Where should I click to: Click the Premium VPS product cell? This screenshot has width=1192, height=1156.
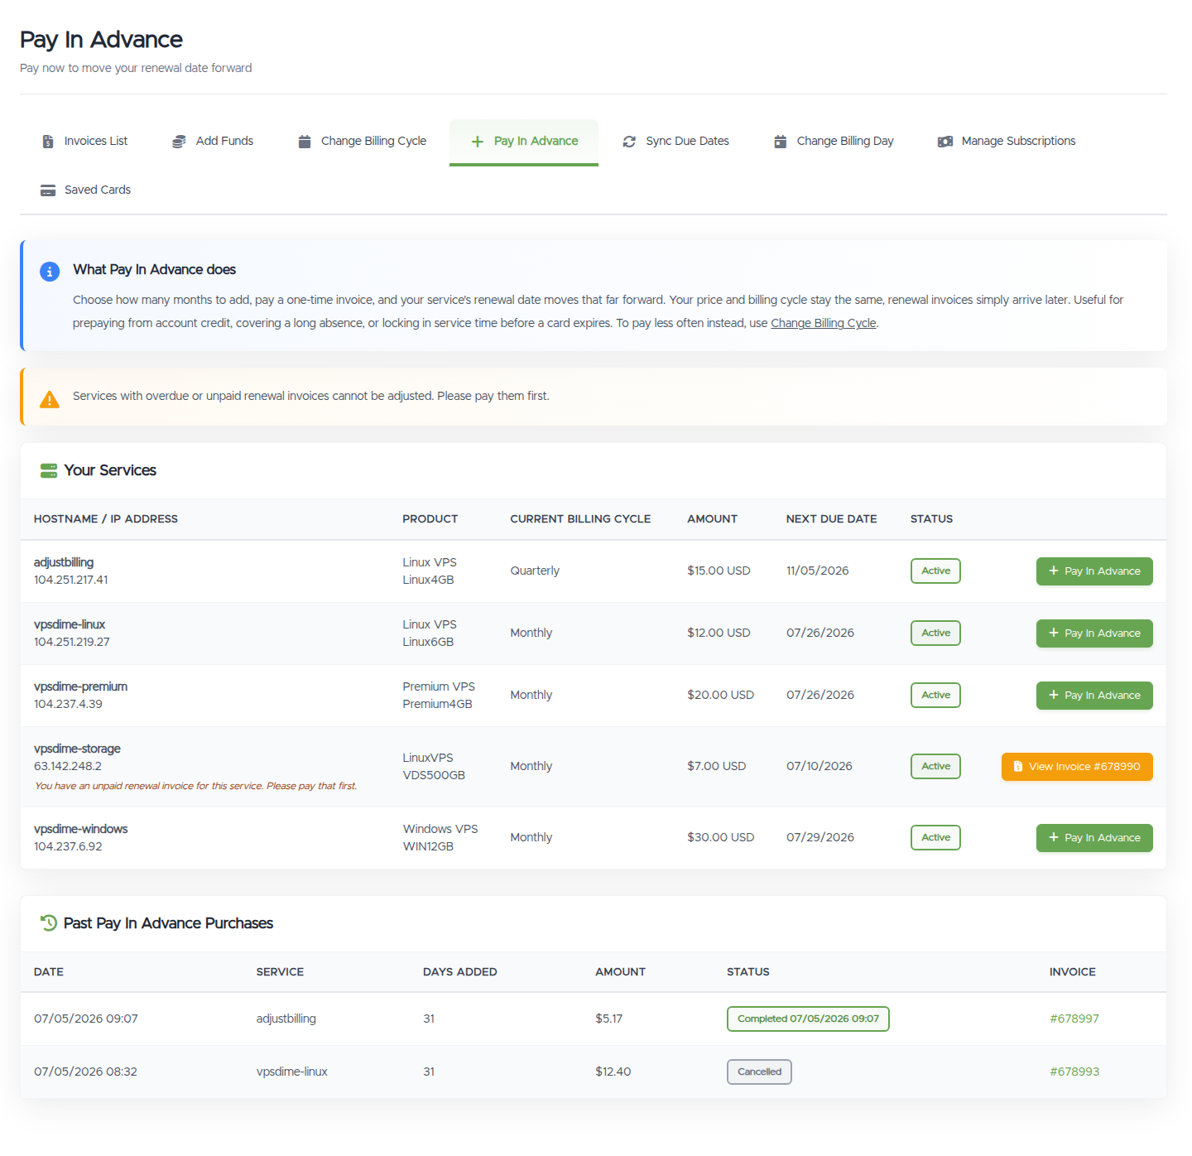click(439, 695)
